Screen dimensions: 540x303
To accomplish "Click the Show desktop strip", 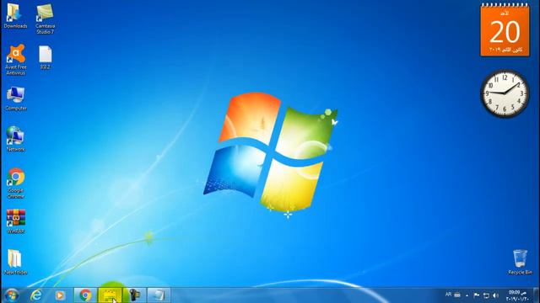I will point(537,295).
